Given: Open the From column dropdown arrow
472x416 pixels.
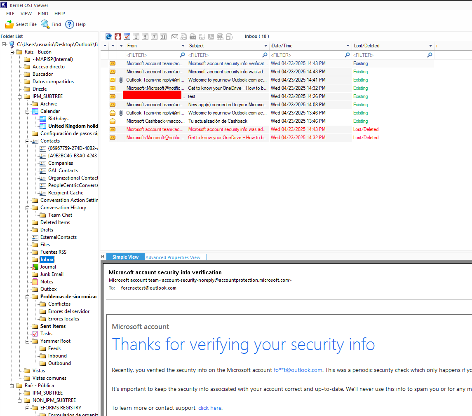Looking at the screenshot, I should pos(183,46).
